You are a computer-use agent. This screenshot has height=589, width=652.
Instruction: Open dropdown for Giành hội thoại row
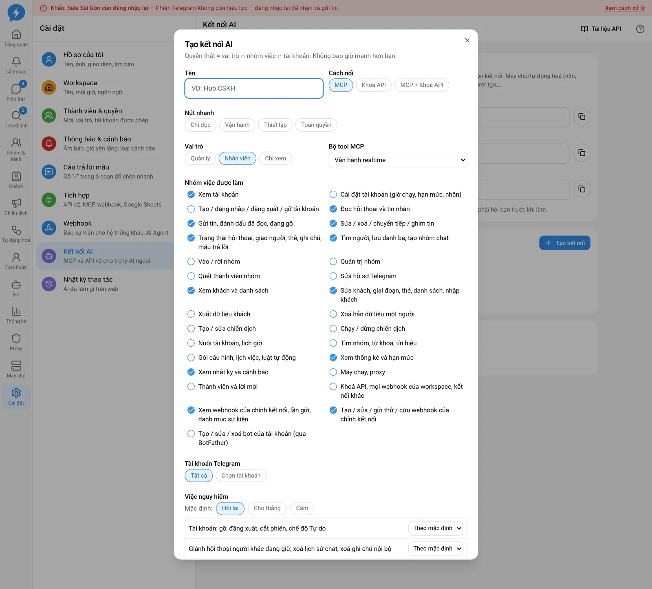coord(436,549)
